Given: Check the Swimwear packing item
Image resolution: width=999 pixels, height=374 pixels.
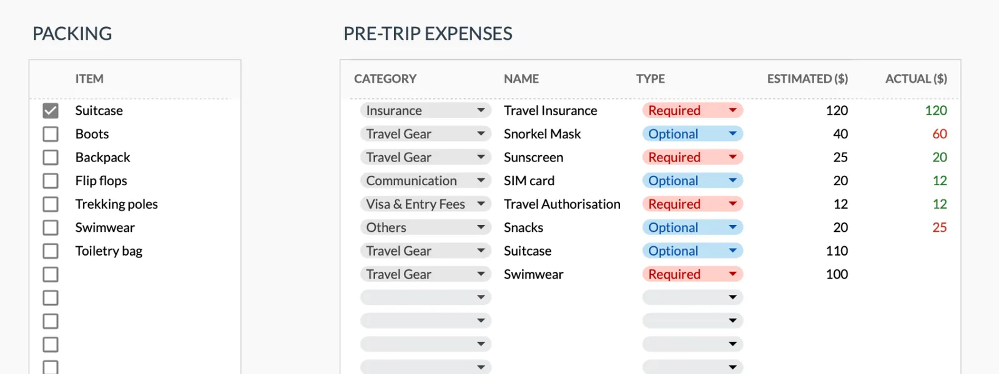Looking at the screenshot, I should [51, 228].
